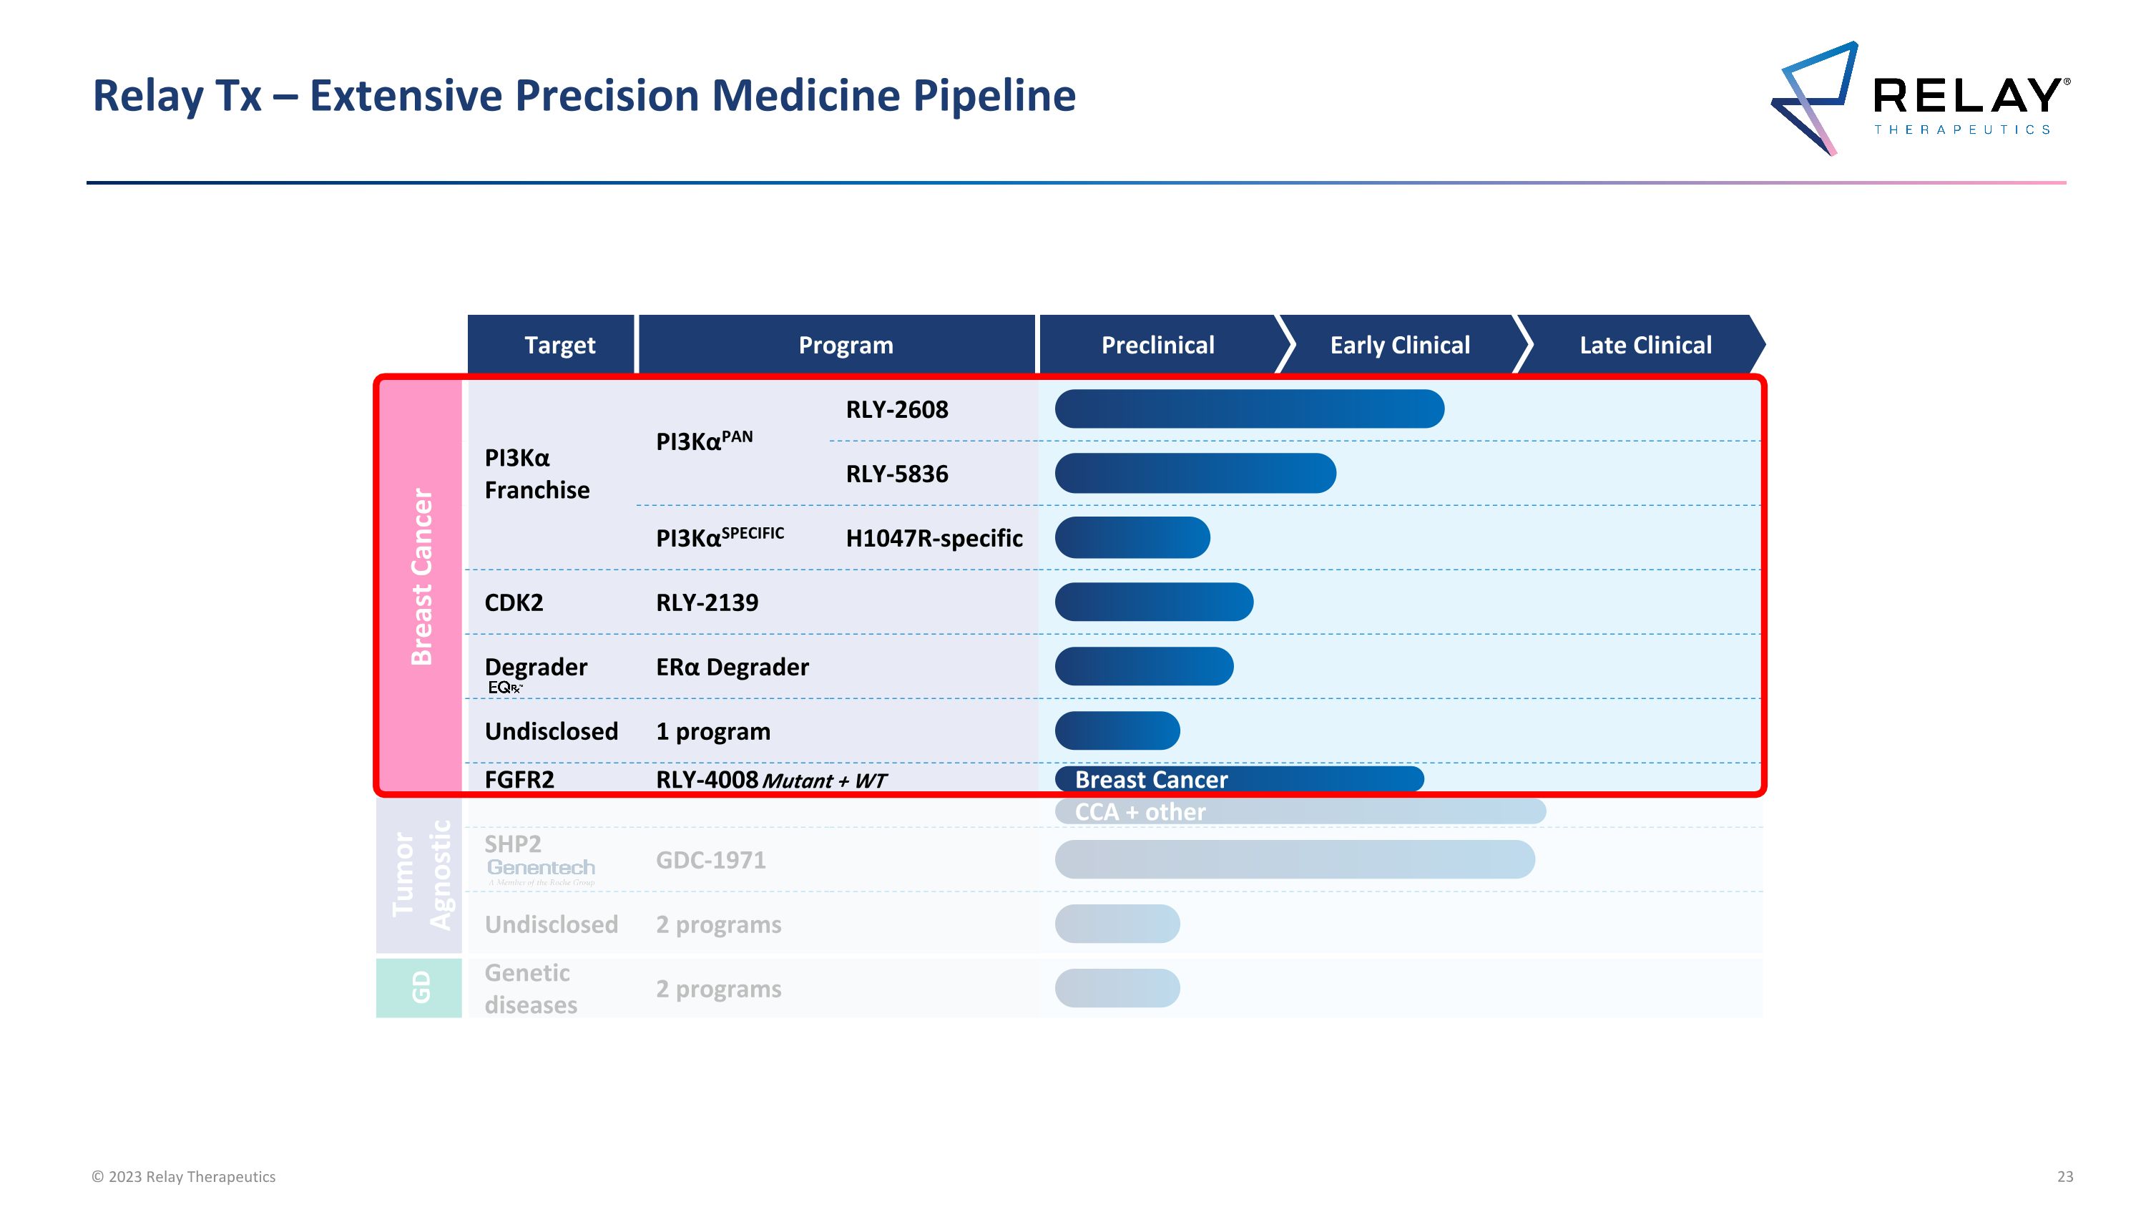Click the Late Clinical stage arrow
This screenshot has height=1207, width=2146.
click(x=1645, y=345)
